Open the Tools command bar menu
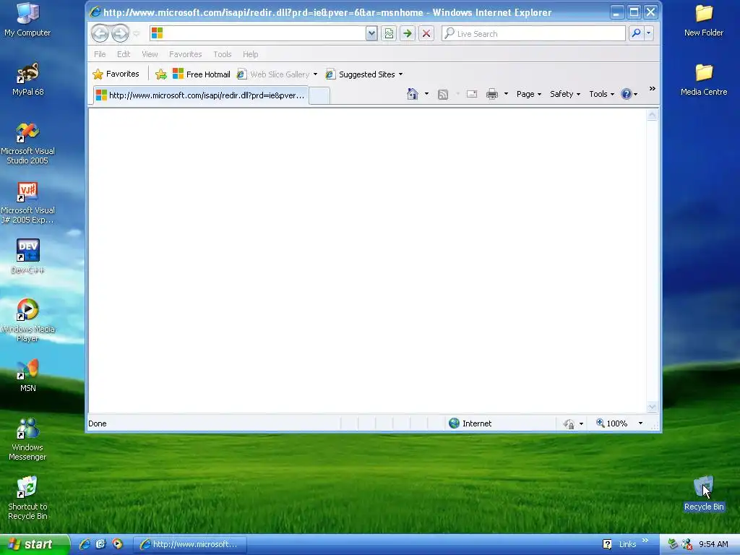The height and width of the screenshot is (555, 740). (601, 94)
